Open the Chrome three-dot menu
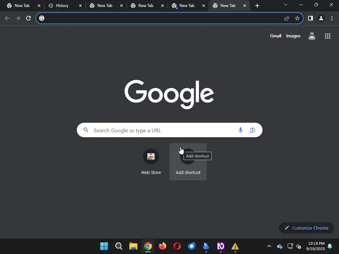Image resolution: width=339 pixels, height=254 pixels. click(332, 19)
